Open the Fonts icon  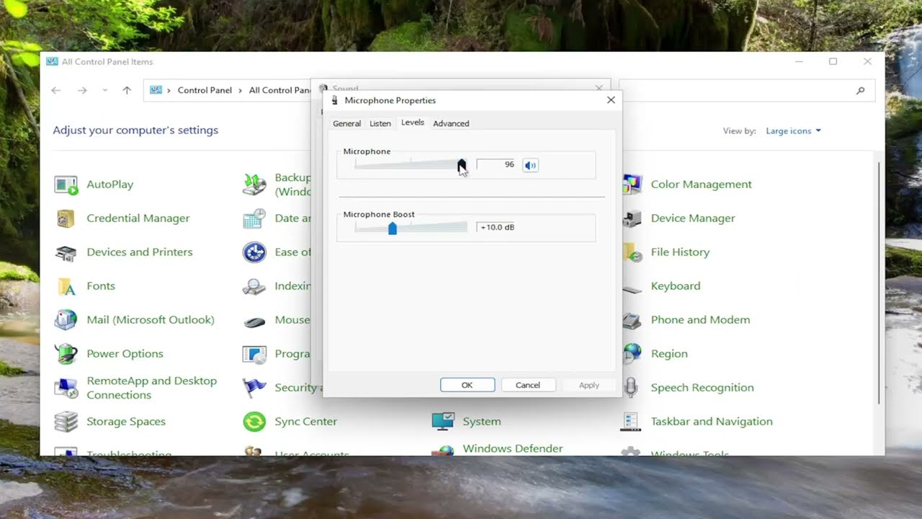coord(66,286)
